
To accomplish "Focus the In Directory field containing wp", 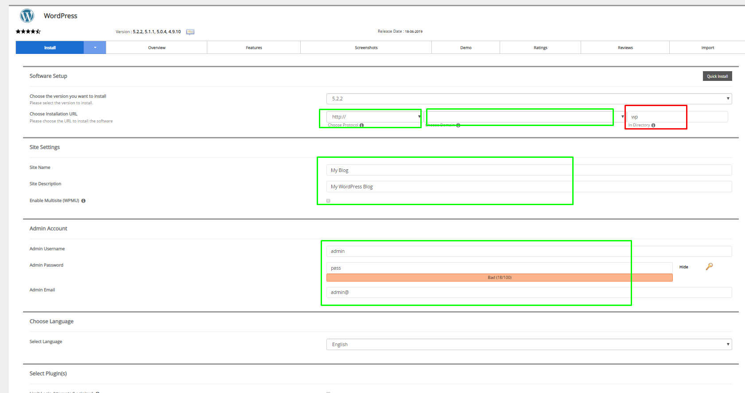I will (x=677, y=117).
